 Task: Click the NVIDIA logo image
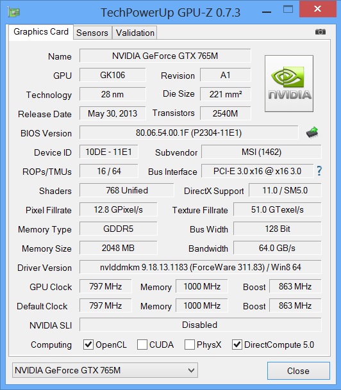coord(289,83)
